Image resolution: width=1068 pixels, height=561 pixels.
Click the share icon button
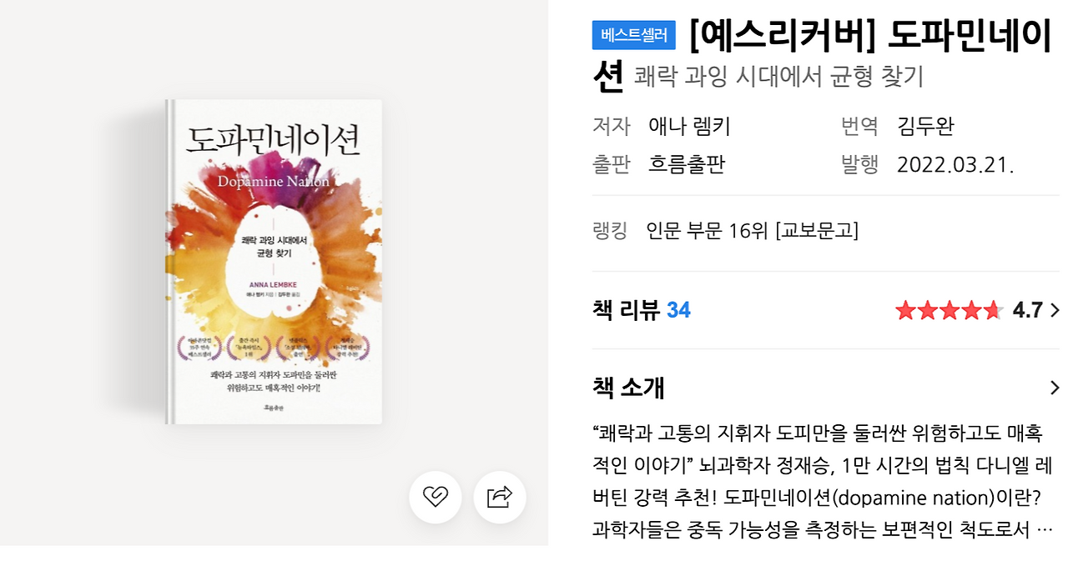[500, 498]
